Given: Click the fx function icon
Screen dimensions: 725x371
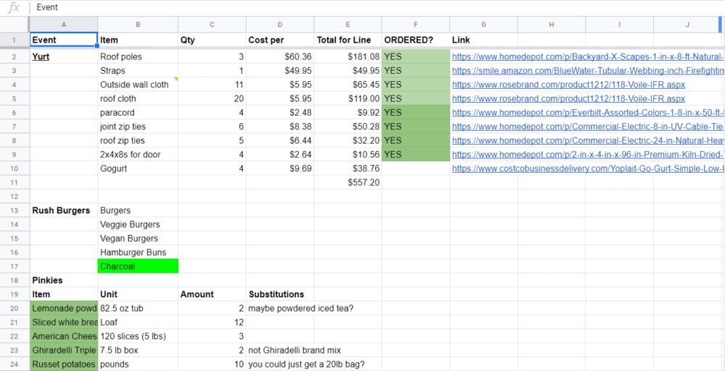Looking at the screenshot, I should (x=14, y=7).
